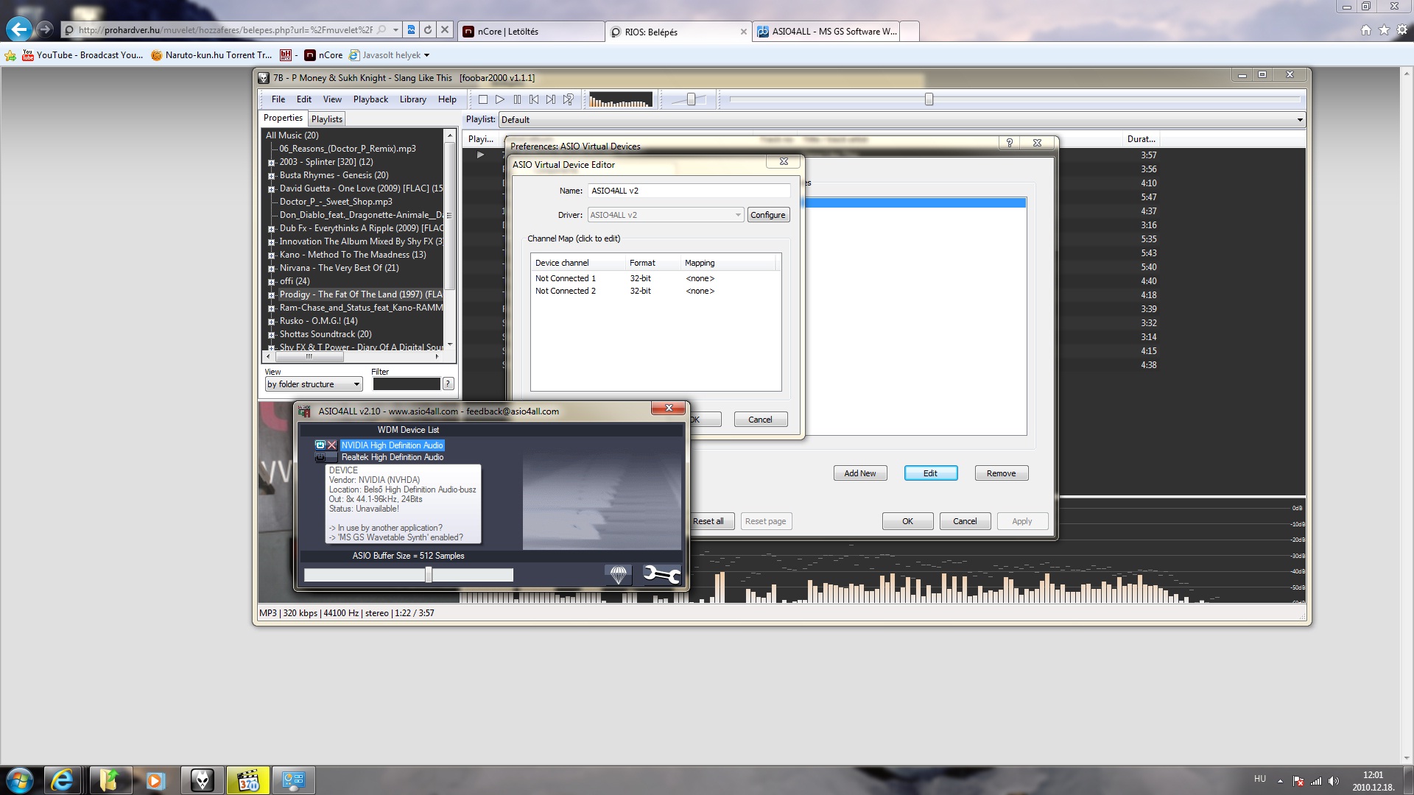Open browser tools gear icon

coord(1401,30)
